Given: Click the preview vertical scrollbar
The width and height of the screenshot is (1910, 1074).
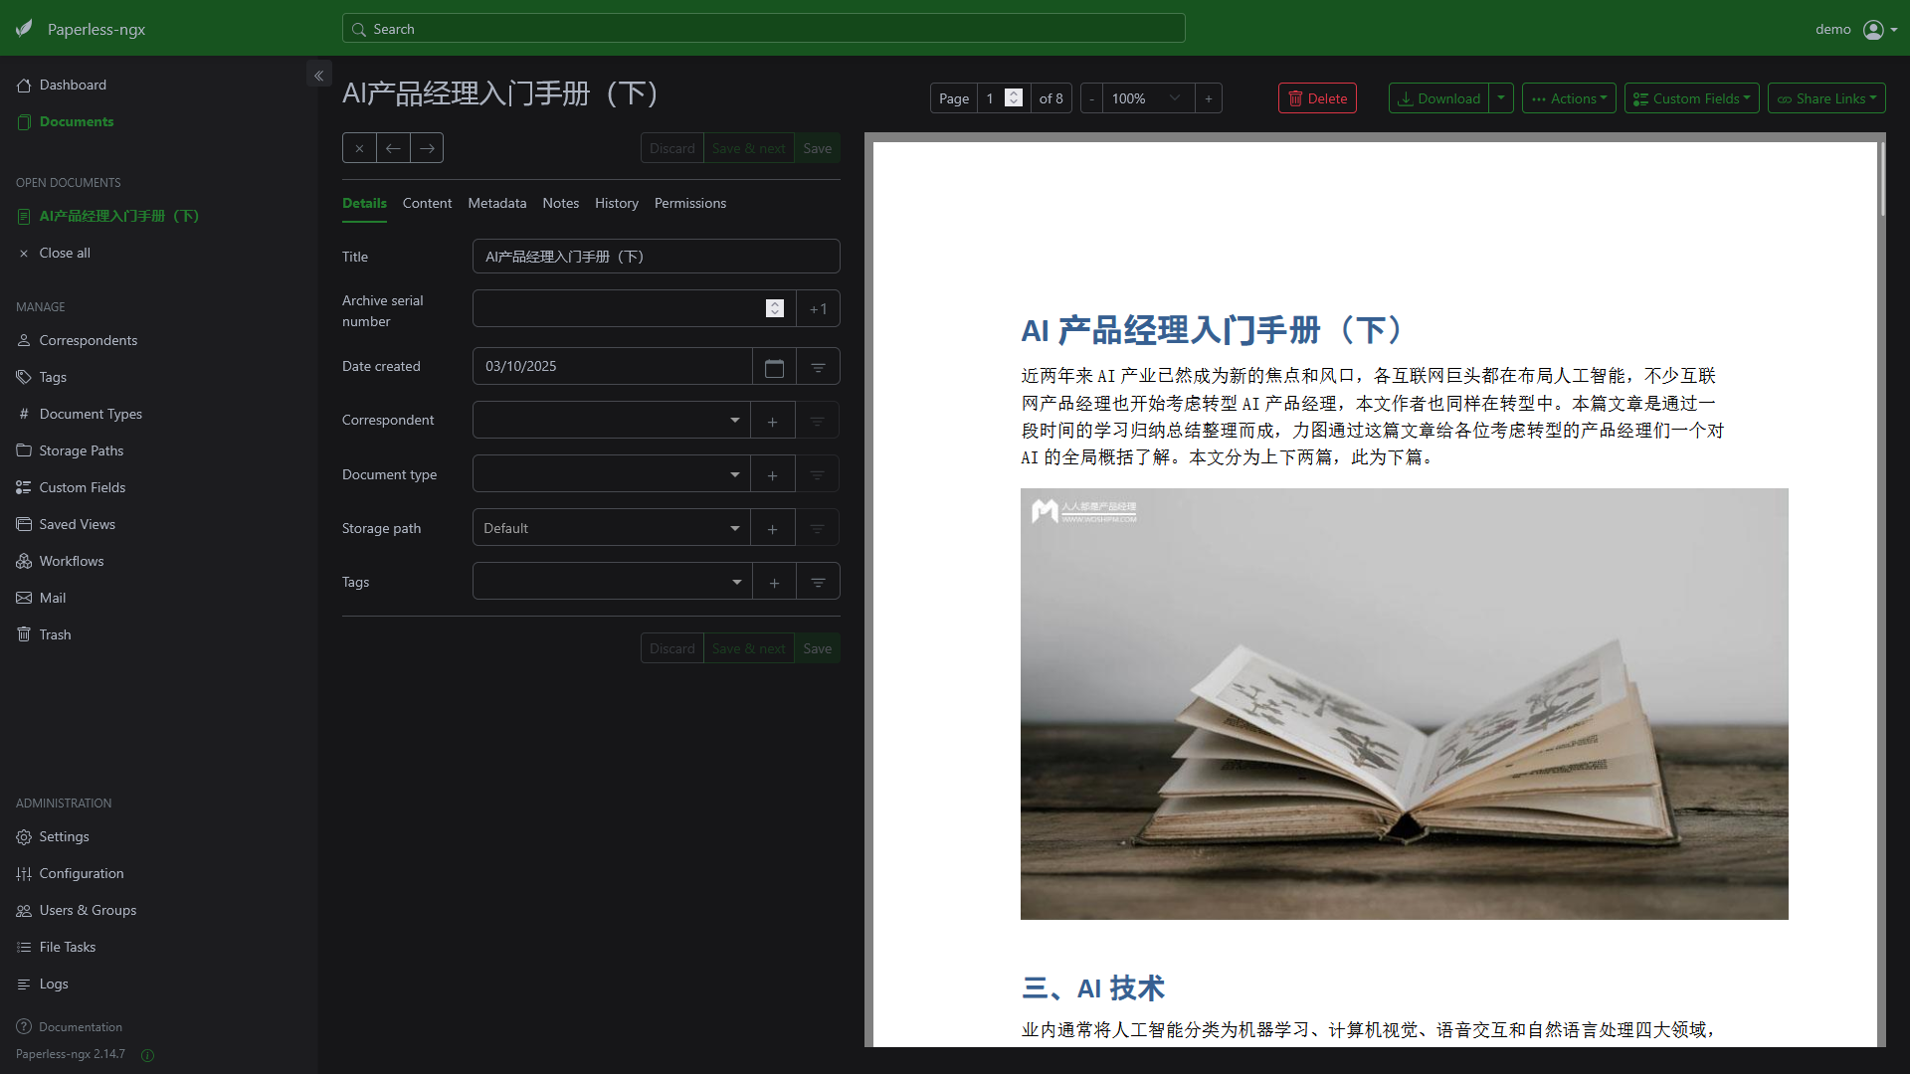Looking at the screenshot, I should (x=1881, y=179).
